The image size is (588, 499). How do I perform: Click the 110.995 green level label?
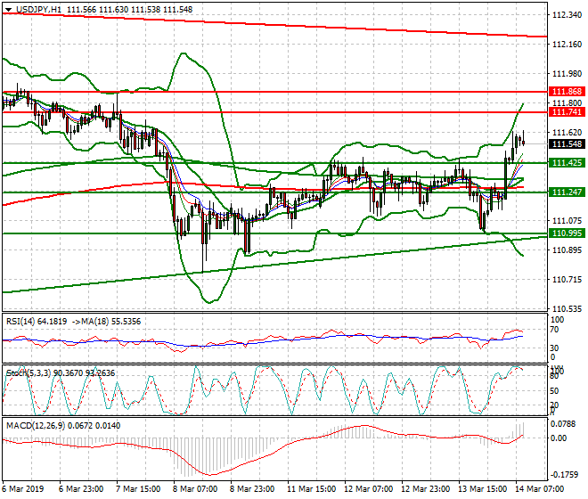tap(567, 233)
